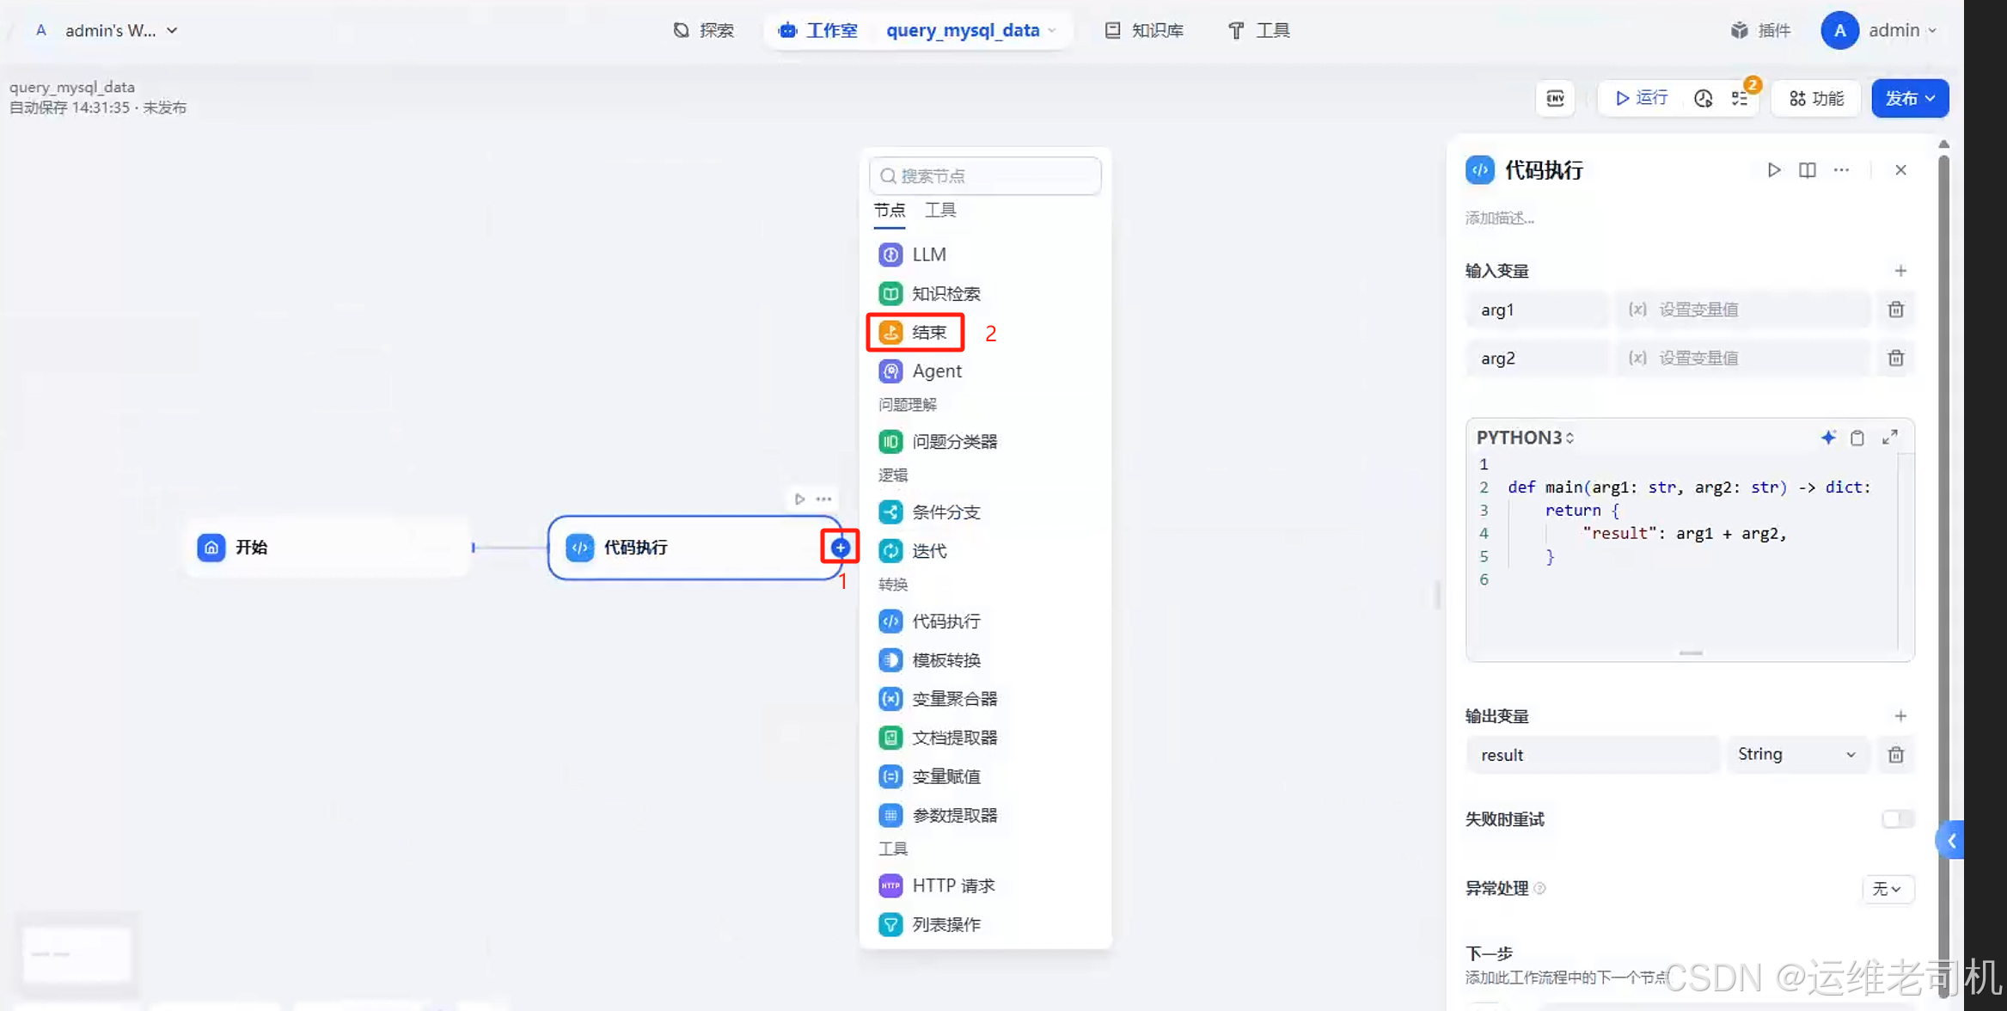This screenshot has width=2007, height=1011.
Task: Click plus handle on 代码执行 node
Action: [x=840, y=548]
